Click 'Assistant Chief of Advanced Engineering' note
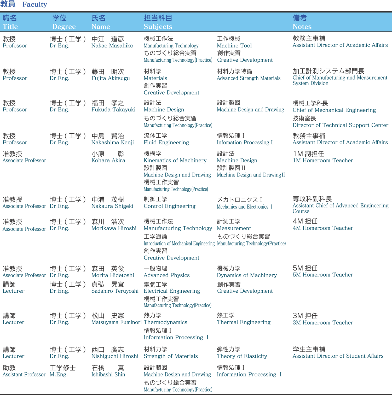Screen dimensions: 392x395 click(x=341, y=206)
